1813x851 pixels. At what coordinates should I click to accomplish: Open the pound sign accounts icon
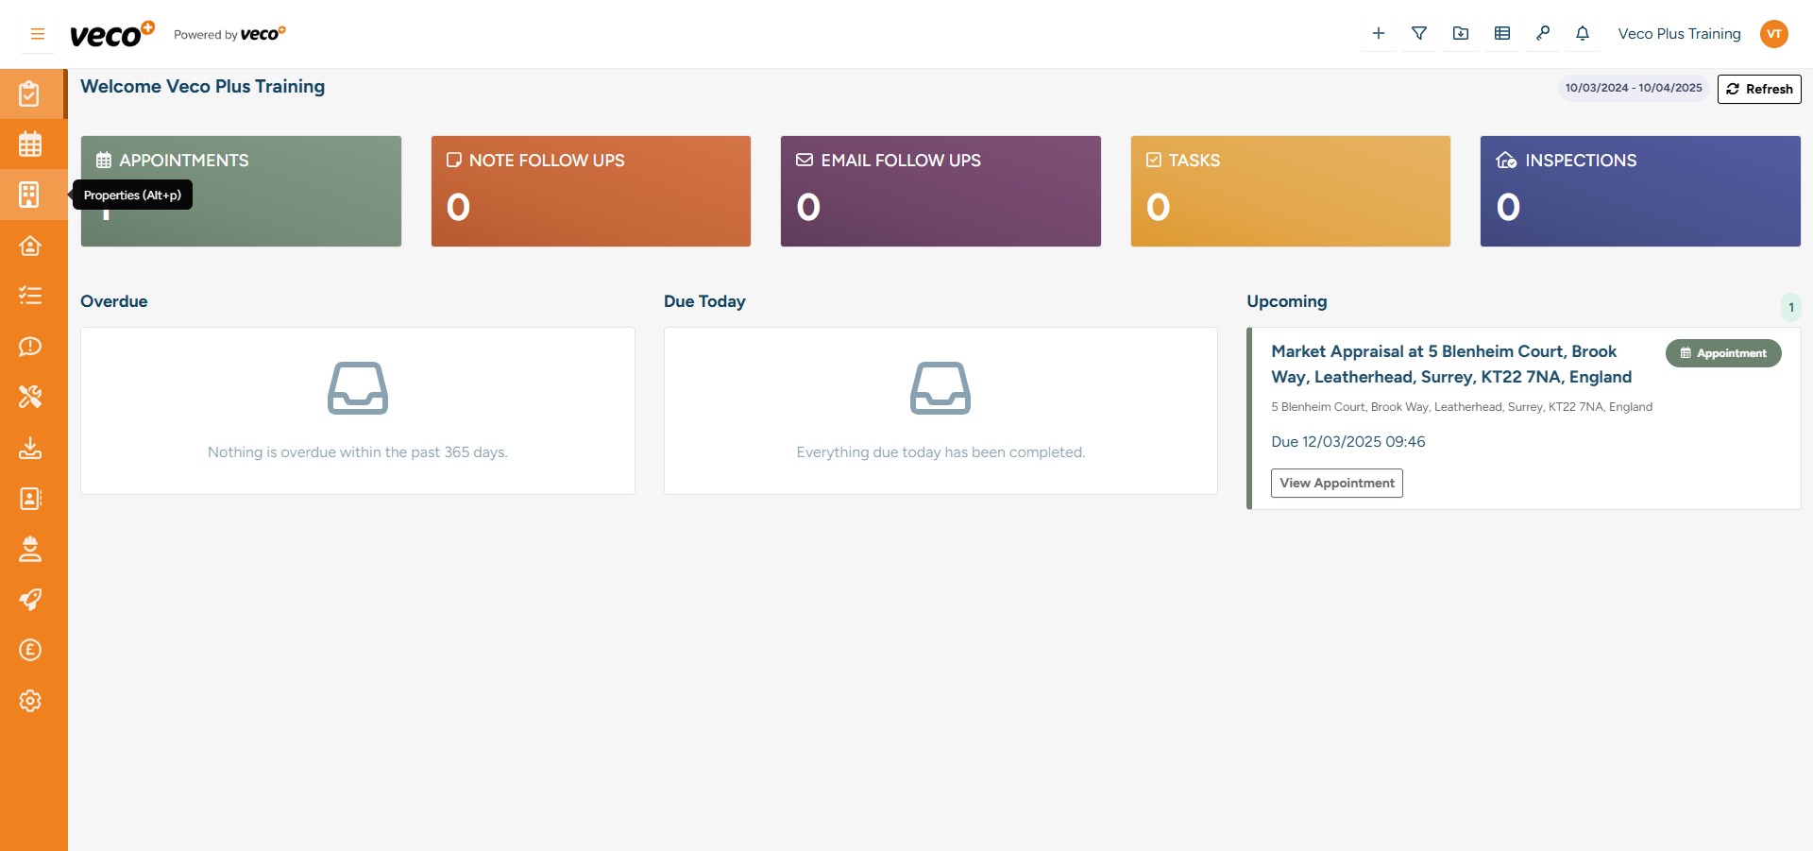(x=29, y=650)
